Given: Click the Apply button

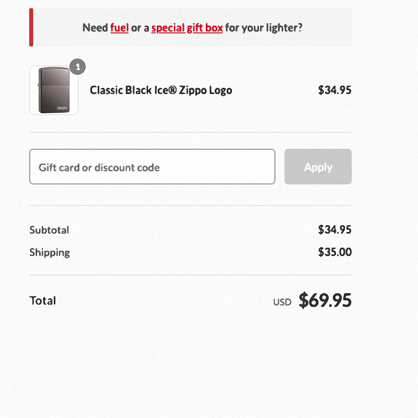Looking at the screenshot, I should pos(318,167).
